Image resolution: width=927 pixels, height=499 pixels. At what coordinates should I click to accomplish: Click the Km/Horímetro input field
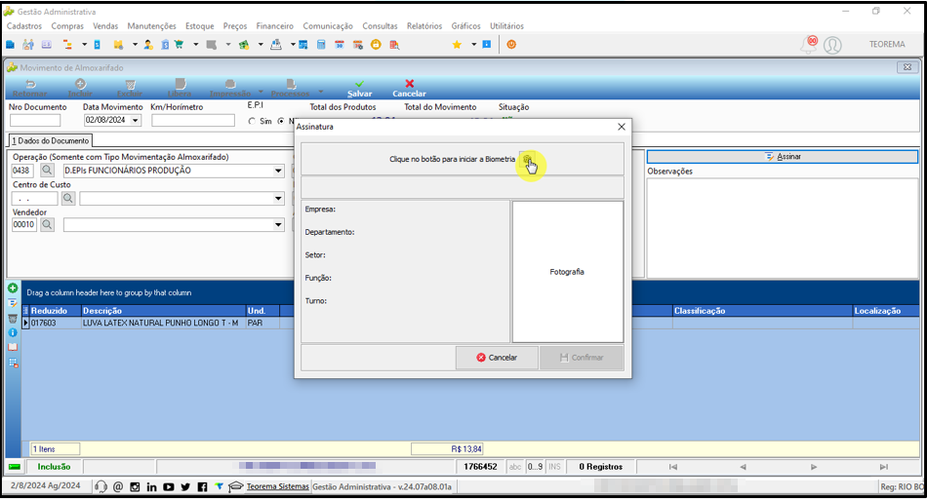point(193,120)
